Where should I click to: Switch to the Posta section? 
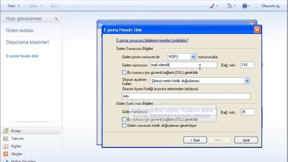click(x=31, y=131)
